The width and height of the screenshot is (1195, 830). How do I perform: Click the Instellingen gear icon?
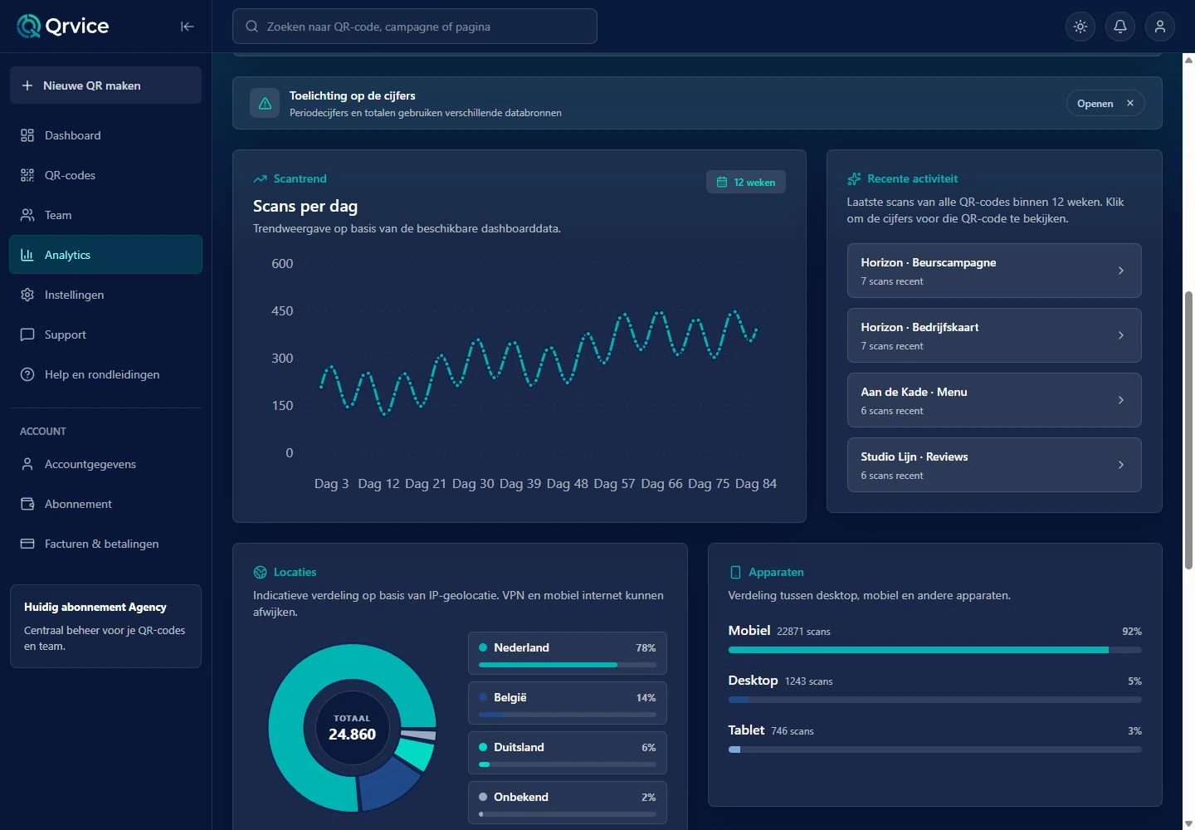click(x=27, y=295)
